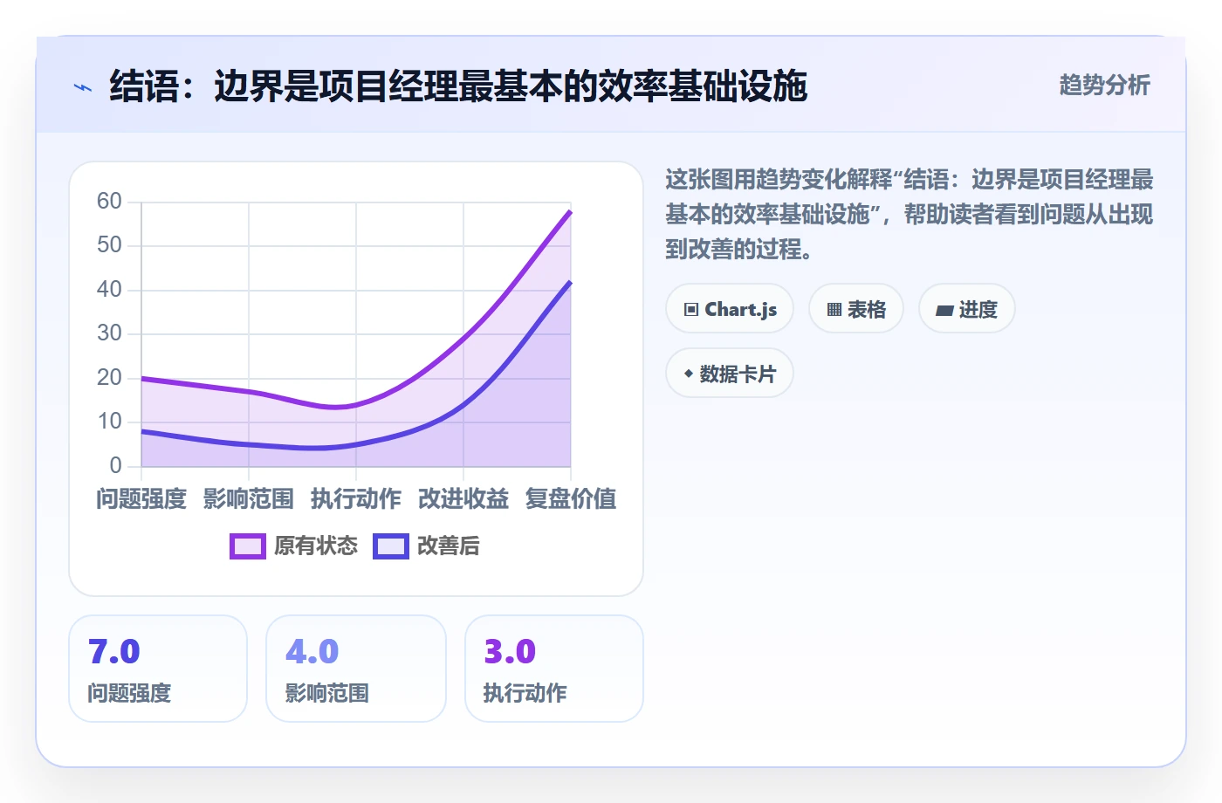Select the 表格 tag chip

pos(856,309)
